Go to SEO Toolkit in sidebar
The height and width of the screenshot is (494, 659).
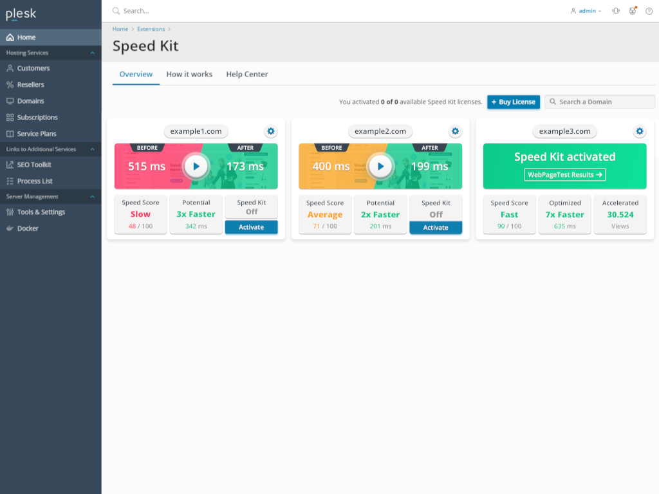34,165
